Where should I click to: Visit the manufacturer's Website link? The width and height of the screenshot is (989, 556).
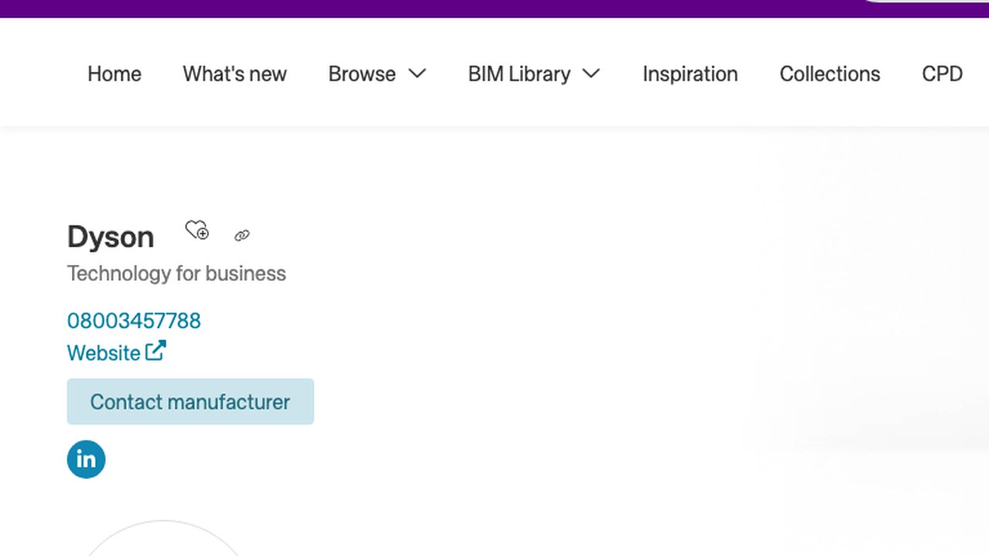coord(104,353)
